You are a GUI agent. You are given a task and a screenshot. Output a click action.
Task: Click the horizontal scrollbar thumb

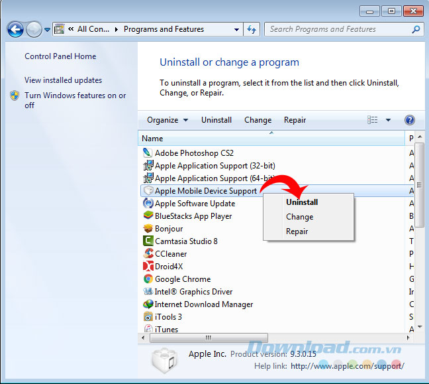coord(209,338)
